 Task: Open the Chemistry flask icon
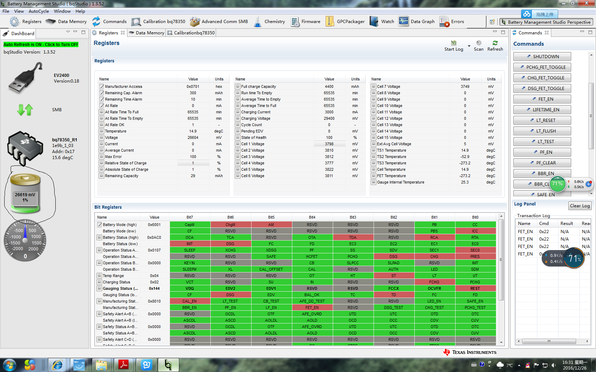[258, 22]
